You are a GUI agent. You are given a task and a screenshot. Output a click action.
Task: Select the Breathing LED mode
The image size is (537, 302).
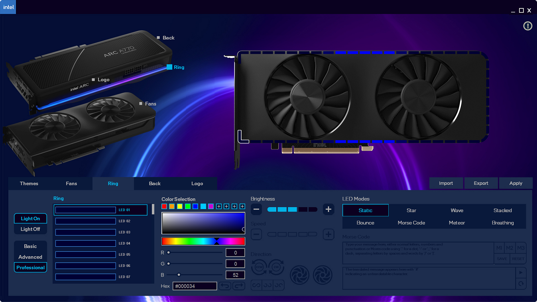point(503,223)
